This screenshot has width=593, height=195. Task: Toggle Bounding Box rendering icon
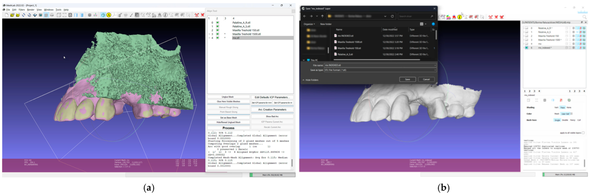click(59, 15)
